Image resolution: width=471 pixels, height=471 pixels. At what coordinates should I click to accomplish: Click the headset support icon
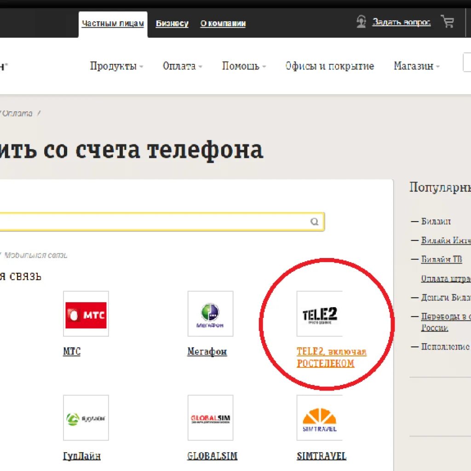362,22
